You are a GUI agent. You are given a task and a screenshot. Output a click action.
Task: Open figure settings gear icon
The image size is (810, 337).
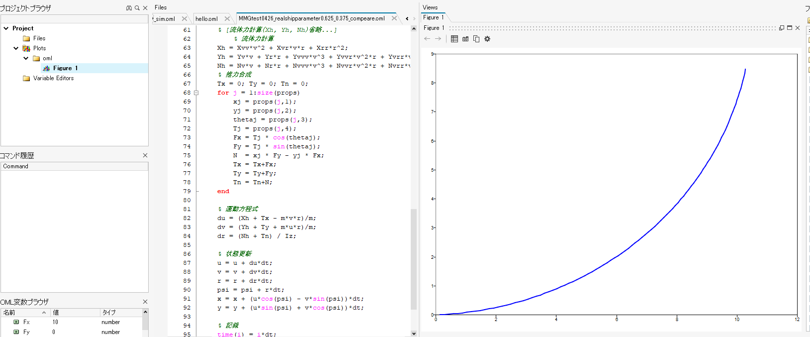[487, 39]
